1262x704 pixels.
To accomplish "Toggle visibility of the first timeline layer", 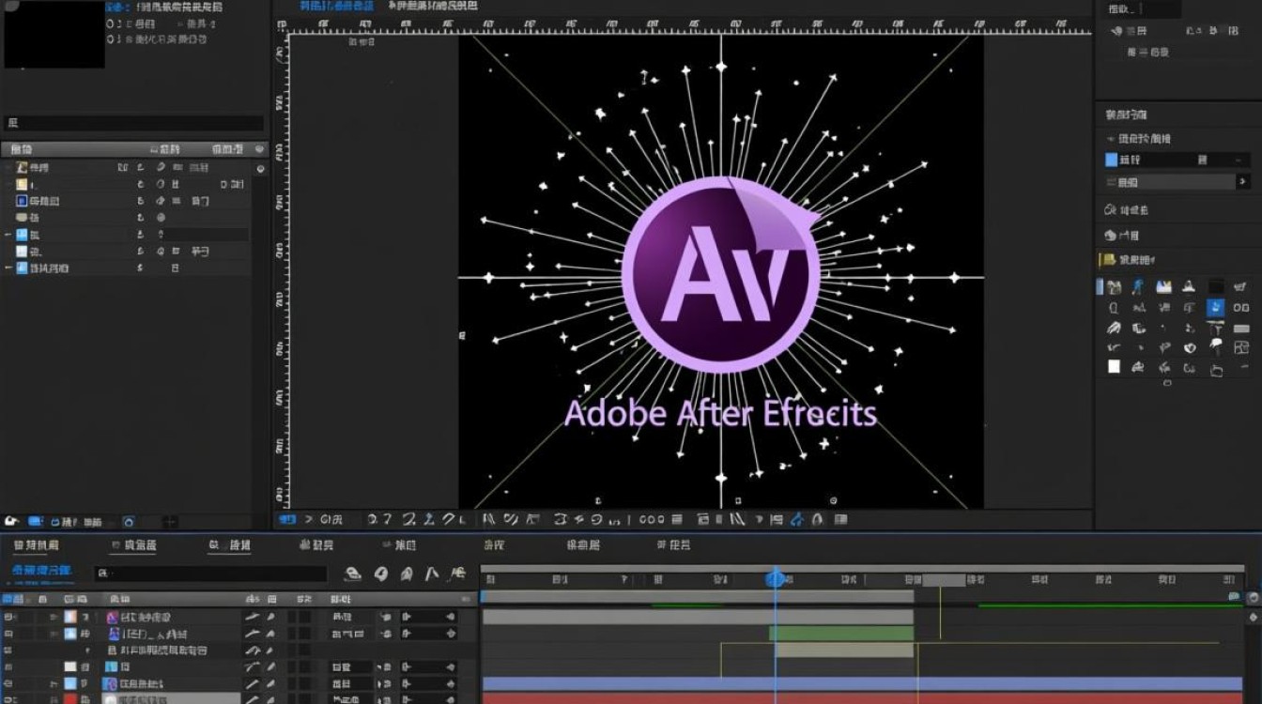I will coord(9,617).
